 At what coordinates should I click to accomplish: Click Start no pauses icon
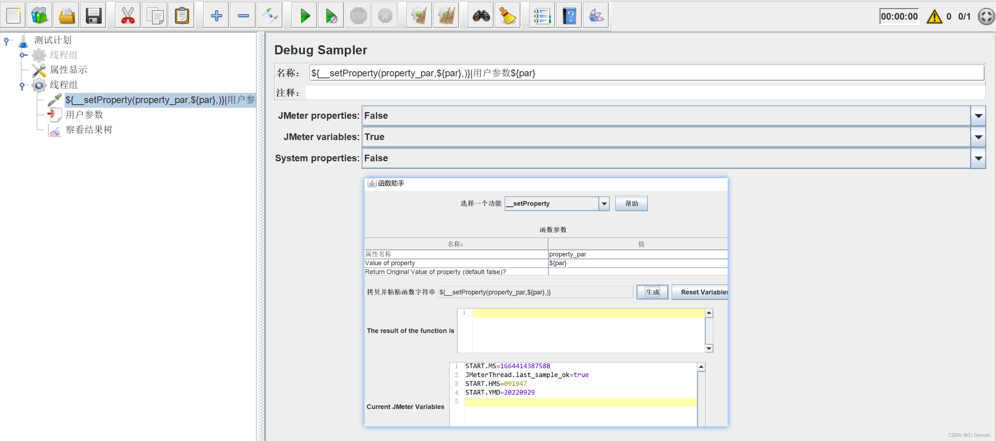tap(331, 16)
